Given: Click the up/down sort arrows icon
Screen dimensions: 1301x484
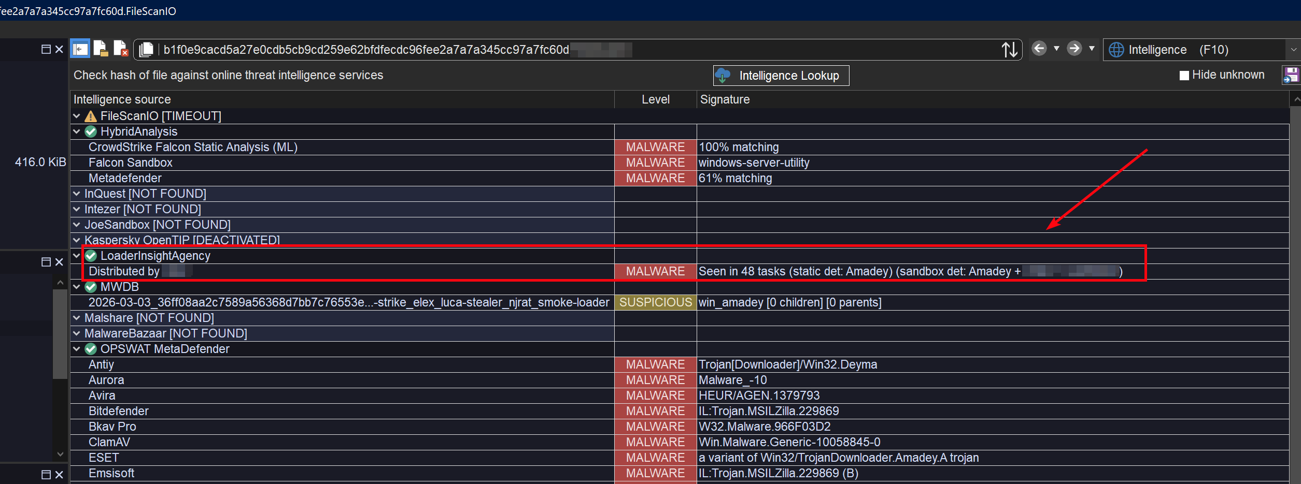Looking at the screenshot, I should [1010, 48].
